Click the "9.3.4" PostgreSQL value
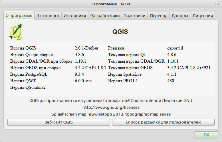Screen dimensions: 222x142 [79, 74]
